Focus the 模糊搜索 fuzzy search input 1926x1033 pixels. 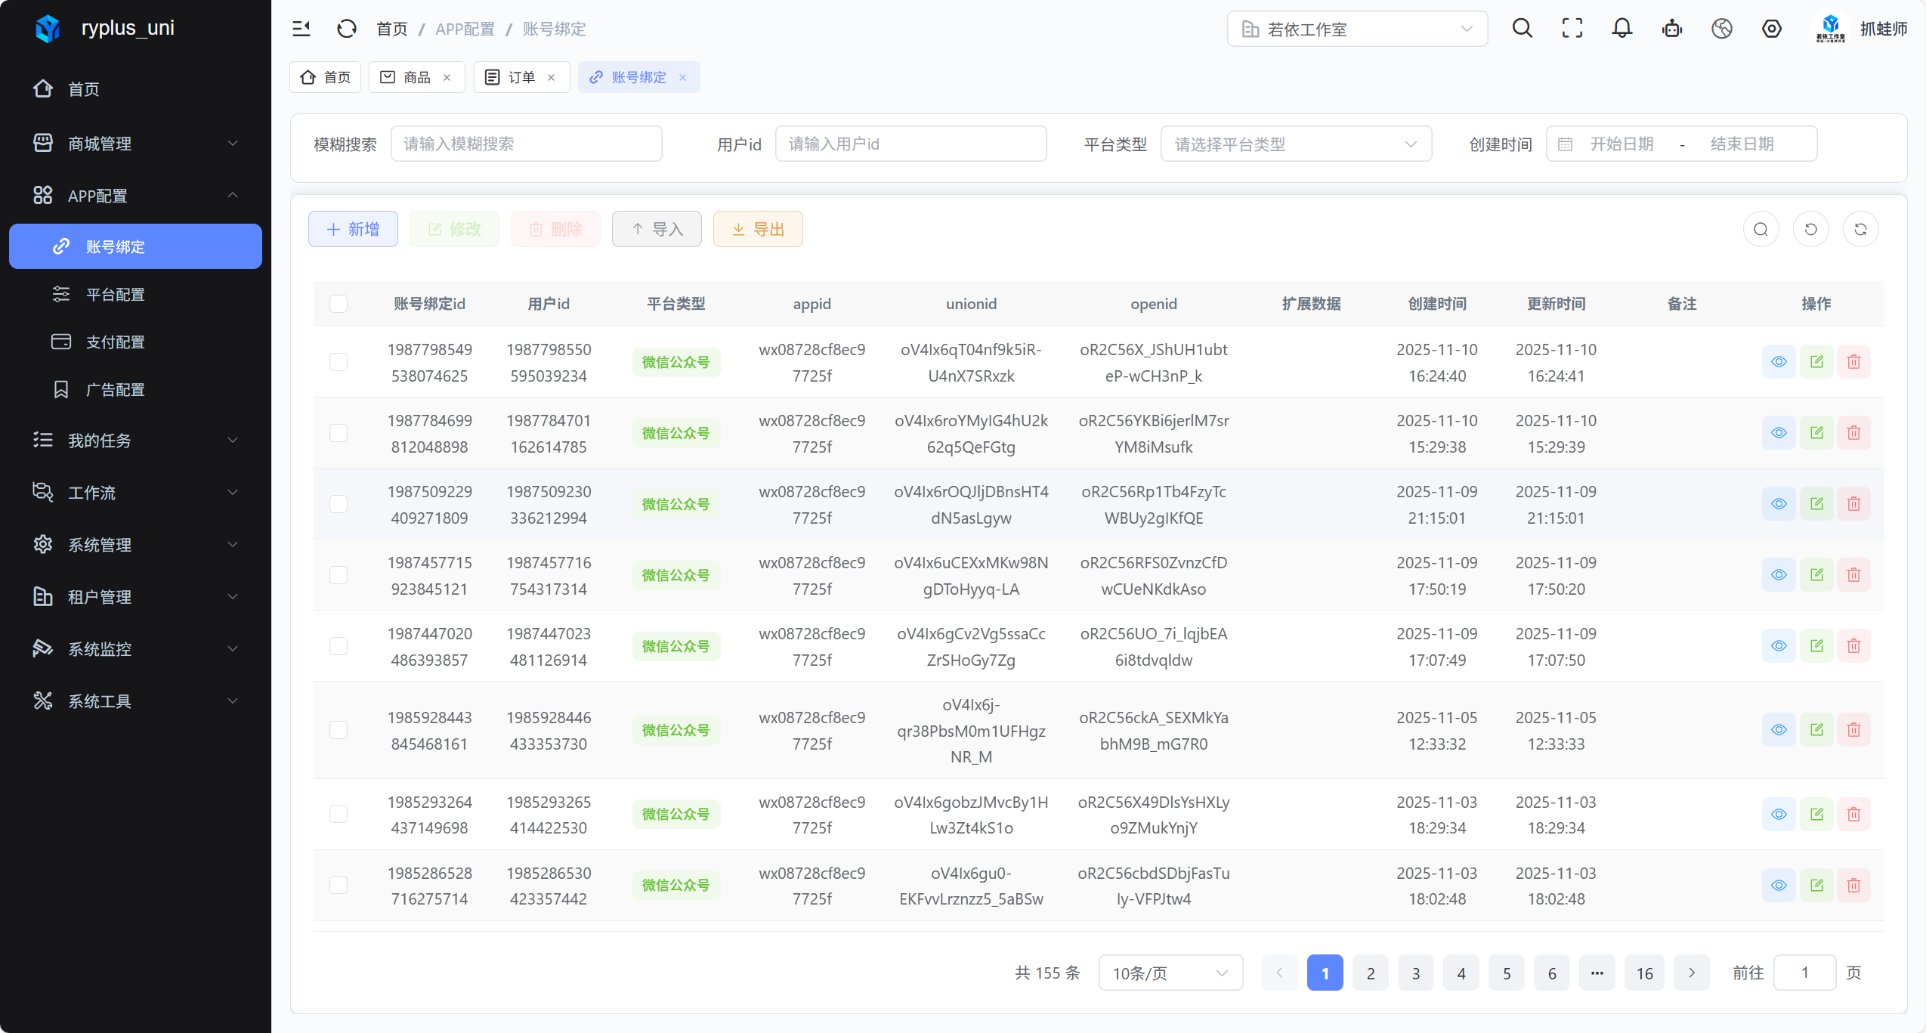526,144
